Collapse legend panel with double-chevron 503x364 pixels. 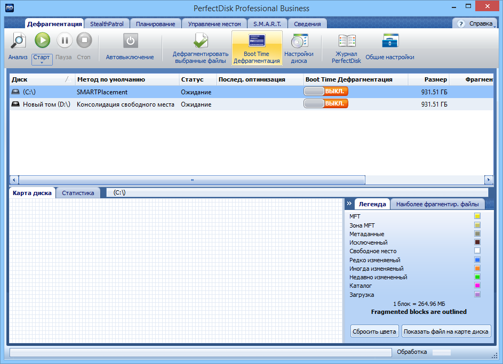[x=349, y=204]
